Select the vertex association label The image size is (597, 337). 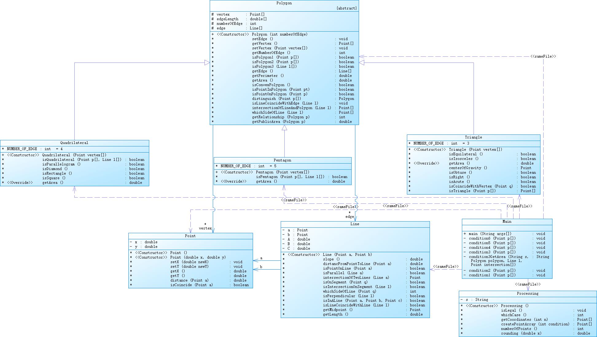point(205,228)
